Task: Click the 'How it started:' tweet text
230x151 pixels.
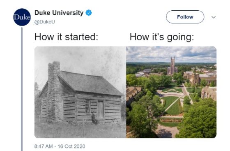Action: pos(66,37)
